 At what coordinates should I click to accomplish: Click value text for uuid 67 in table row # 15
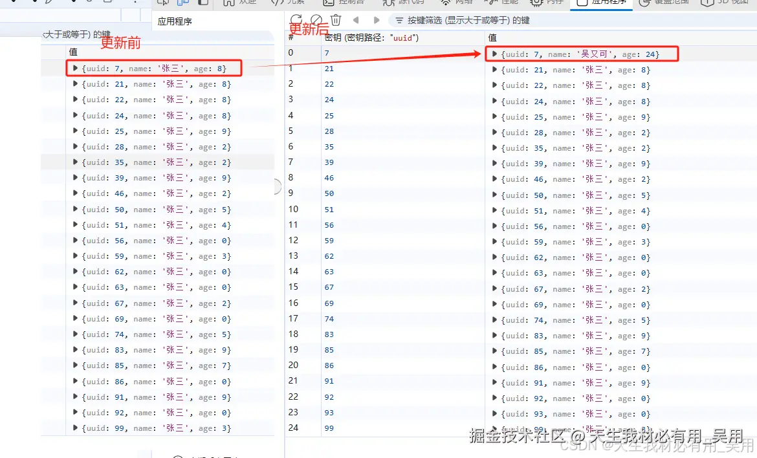pyautogui.click(x=576, y=289)
